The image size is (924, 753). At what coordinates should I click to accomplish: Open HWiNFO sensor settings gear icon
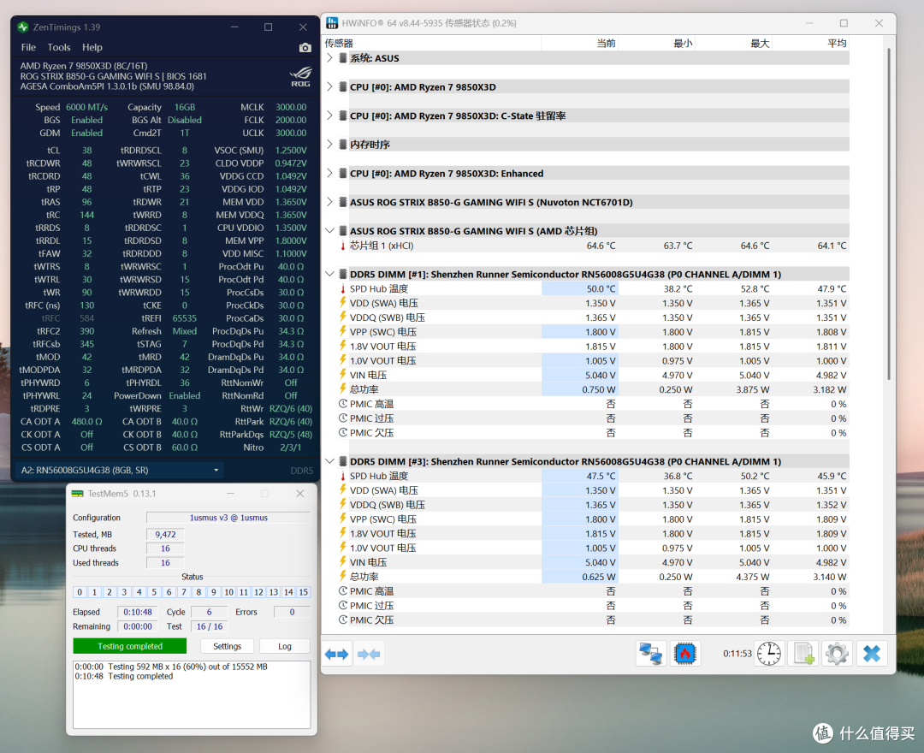click(x=837, y=654)
